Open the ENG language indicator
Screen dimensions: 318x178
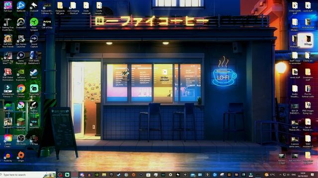click(294, 175)
